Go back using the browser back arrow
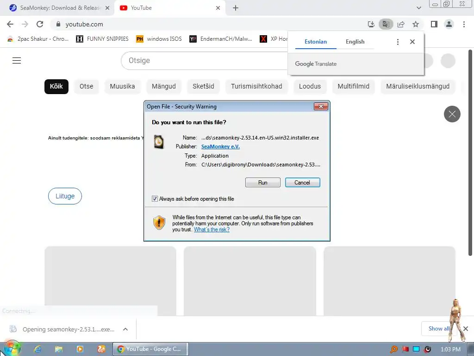The width and height of the screenshot is (474, 356). tap(10, 24)
